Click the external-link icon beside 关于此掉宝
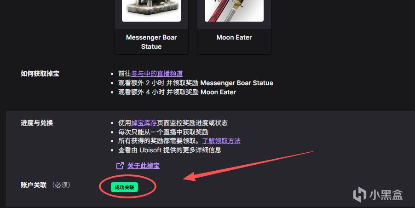 tap(120, 166)
